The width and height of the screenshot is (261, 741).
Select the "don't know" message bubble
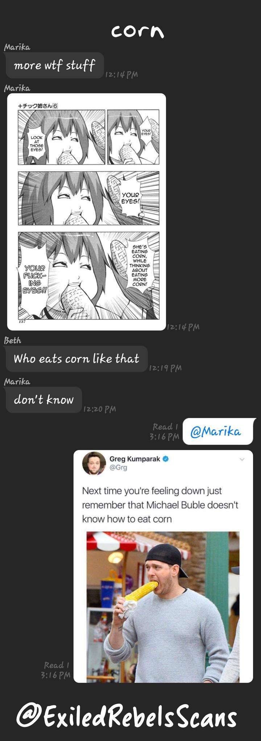click(x=44, y=400)
